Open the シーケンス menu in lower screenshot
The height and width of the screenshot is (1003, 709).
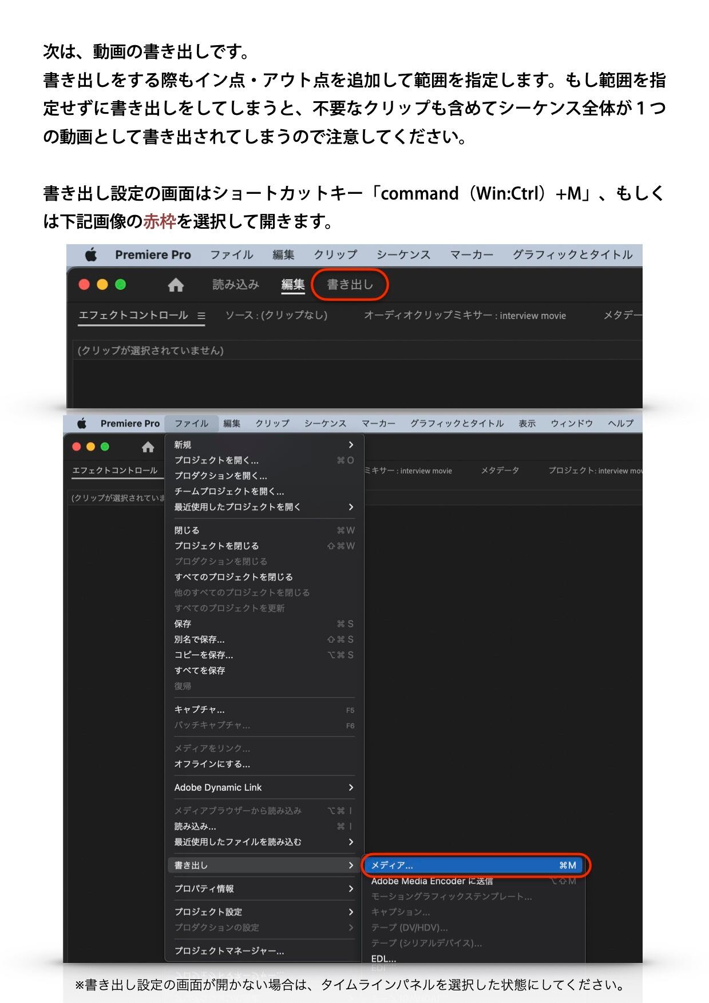coord(325,423)
